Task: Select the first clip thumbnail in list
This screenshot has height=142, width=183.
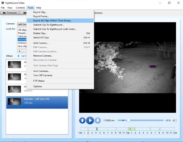Action: tap(14, 64)
